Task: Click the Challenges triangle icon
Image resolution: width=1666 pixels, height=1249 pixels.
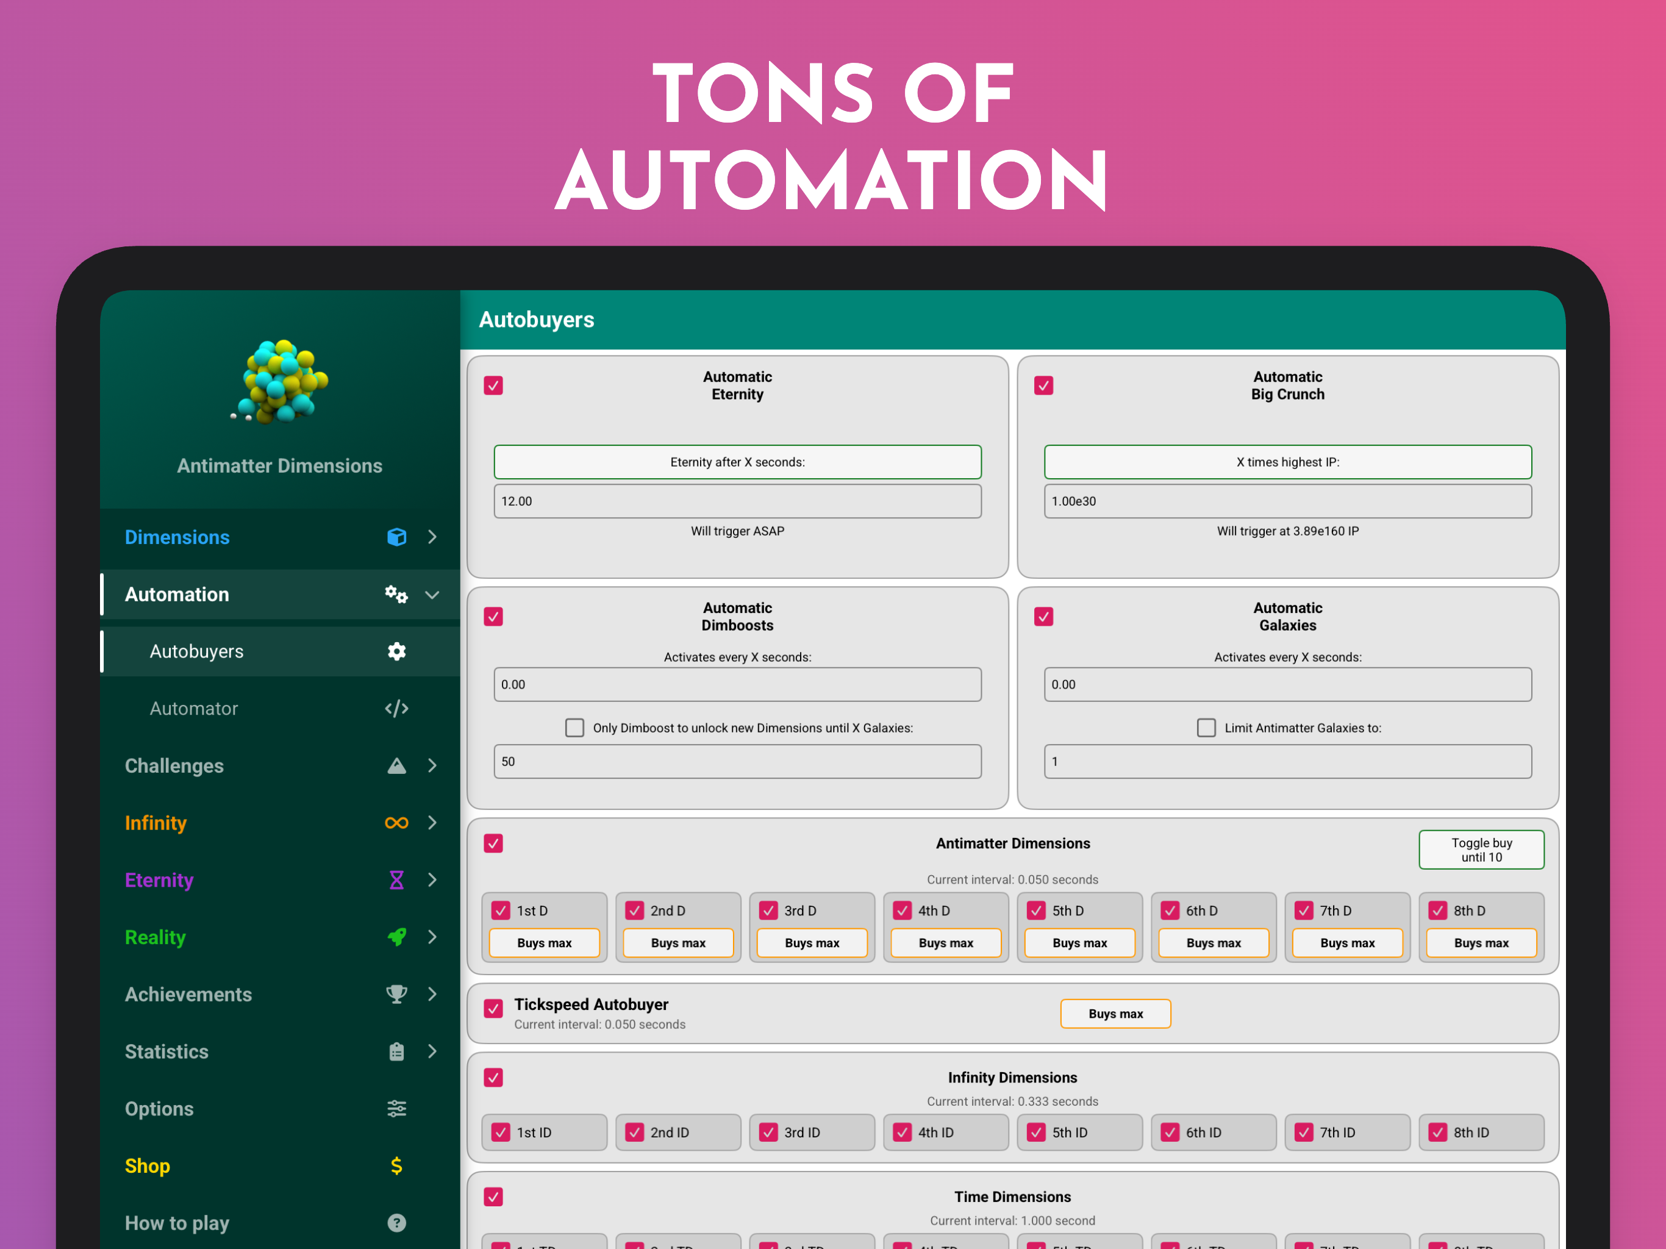Action: coord(396,766)
